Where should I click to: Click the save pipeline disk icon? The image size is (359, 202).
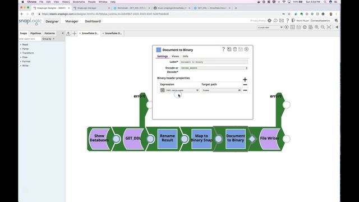click(298, 27)
